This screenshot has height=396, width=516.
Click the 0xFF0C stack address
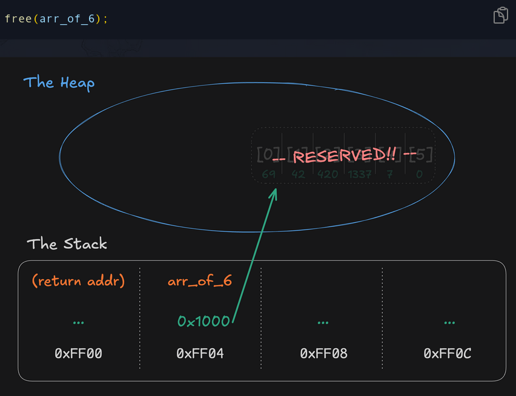(447, 354)
